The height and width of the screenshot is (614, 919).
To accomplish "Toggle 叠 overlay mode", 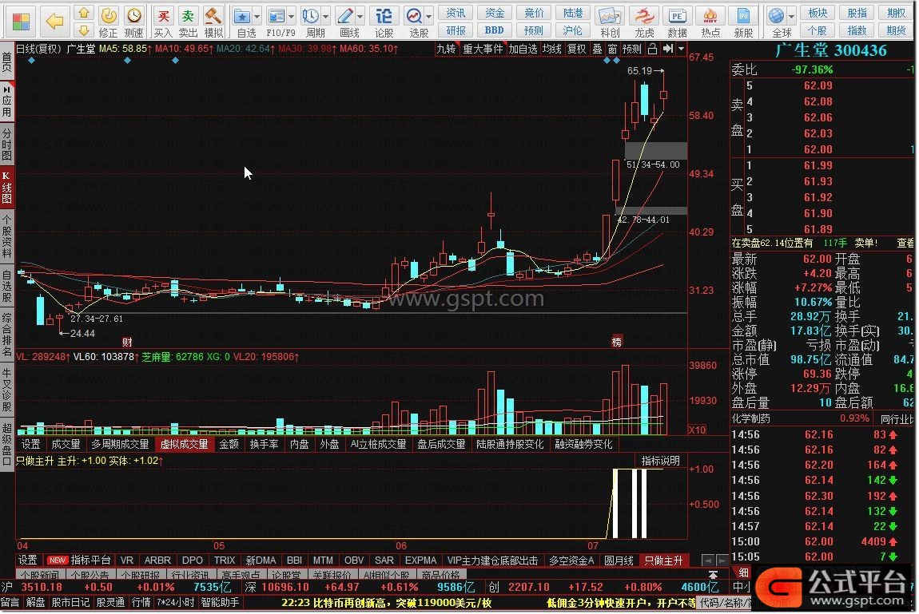I will [597, 50].
